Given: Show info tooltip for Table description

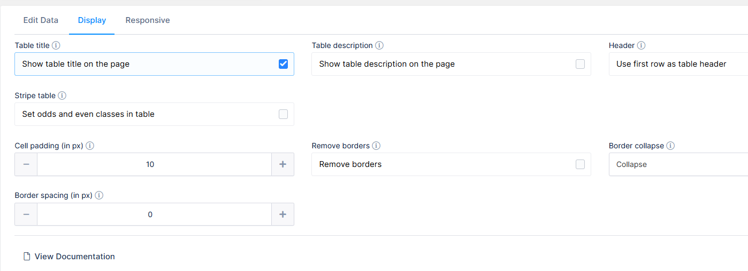Looking at the screenshot, I should 379,46.
